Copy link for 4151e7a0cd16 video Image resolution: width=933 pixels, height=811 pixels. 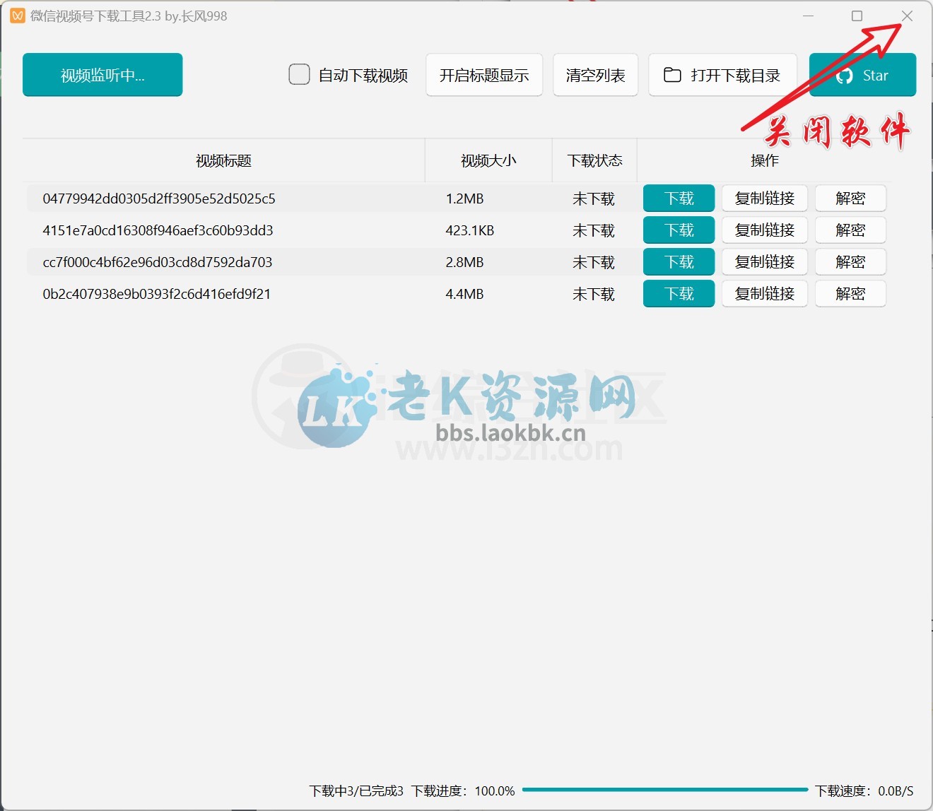tap(765, 230)
